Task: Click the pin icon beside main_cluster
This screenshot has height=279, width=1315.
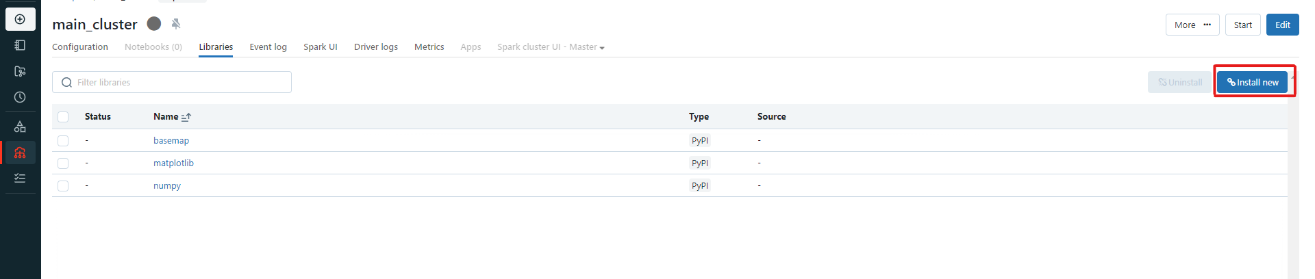Action: pyautogui.click(x=176, y=24)
